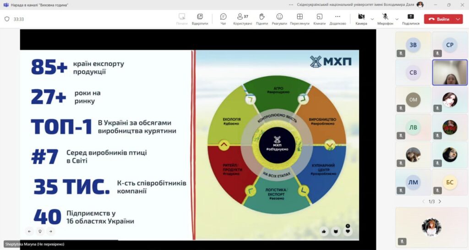
Task: Open the Переглянути view menu
Action: [300, 19]
